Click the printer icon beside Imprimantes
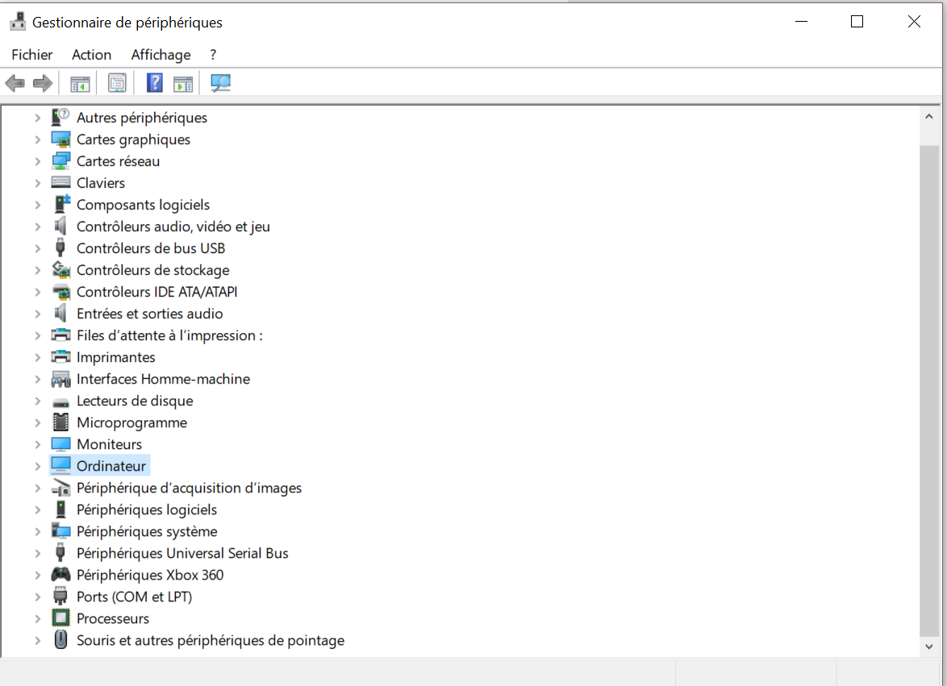 (x=60, y=356)
